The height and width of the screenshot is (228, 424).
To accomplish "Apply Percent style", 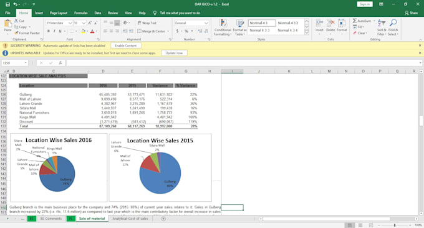I will pyautogui.click(x=186, y=31).
